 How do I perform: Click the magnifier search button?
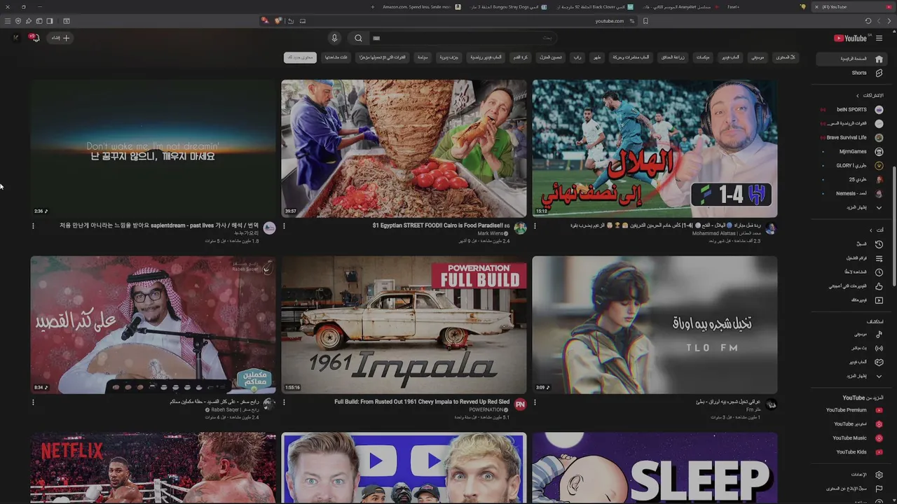click(358, 38)
